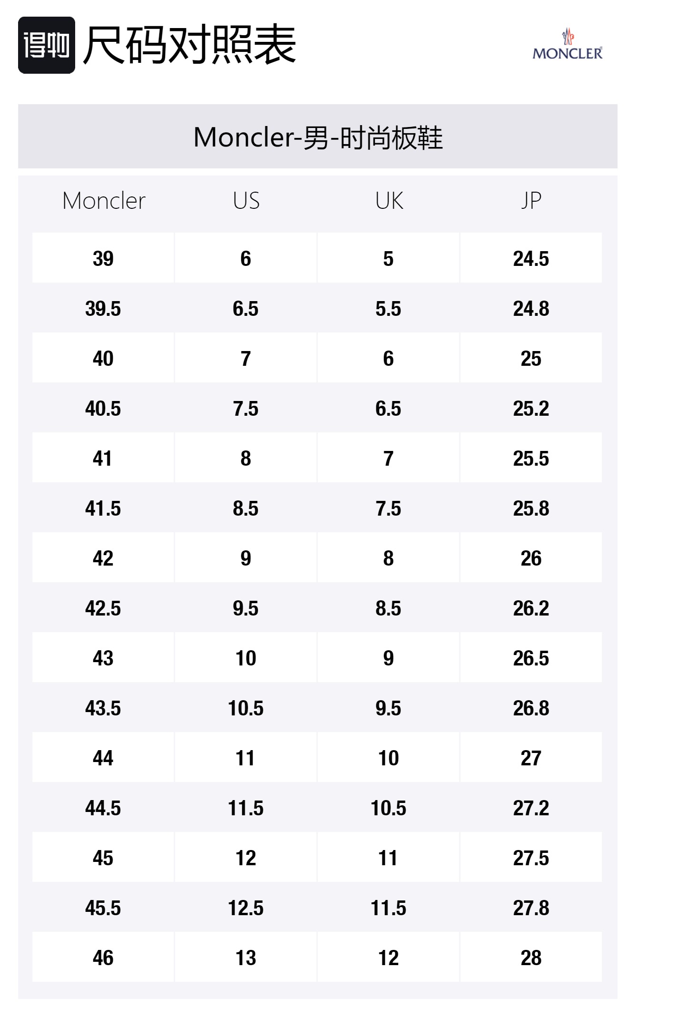This screenshot has height=1036, width=685.
Task: Click US size 13 cell
Action: (x=246, y=958)
